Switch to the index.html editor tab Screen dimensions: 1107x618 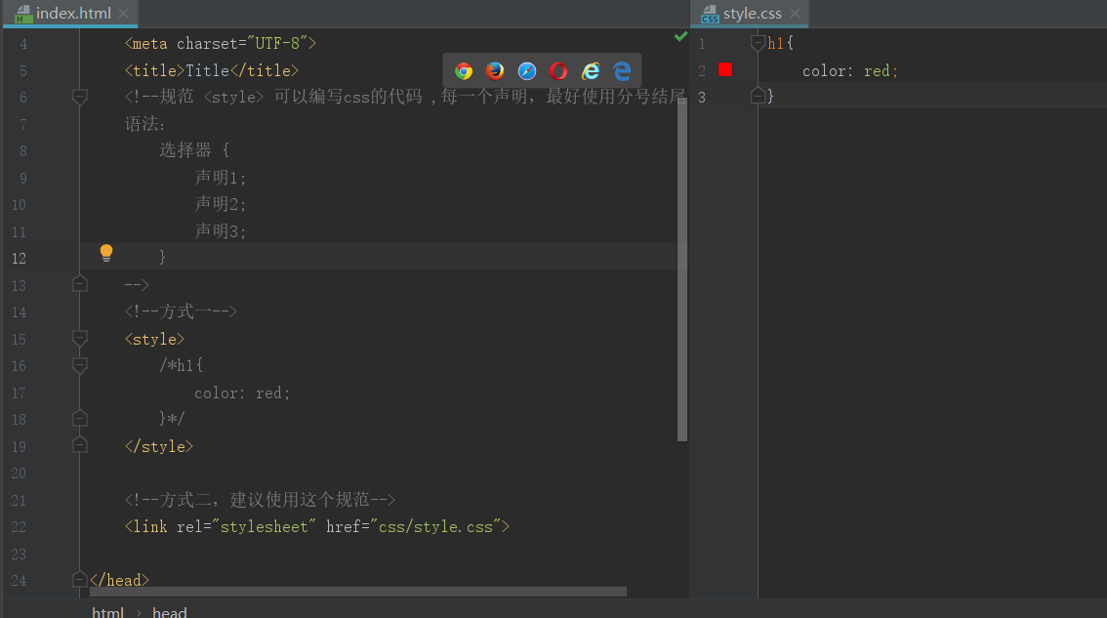coord(72,14)
